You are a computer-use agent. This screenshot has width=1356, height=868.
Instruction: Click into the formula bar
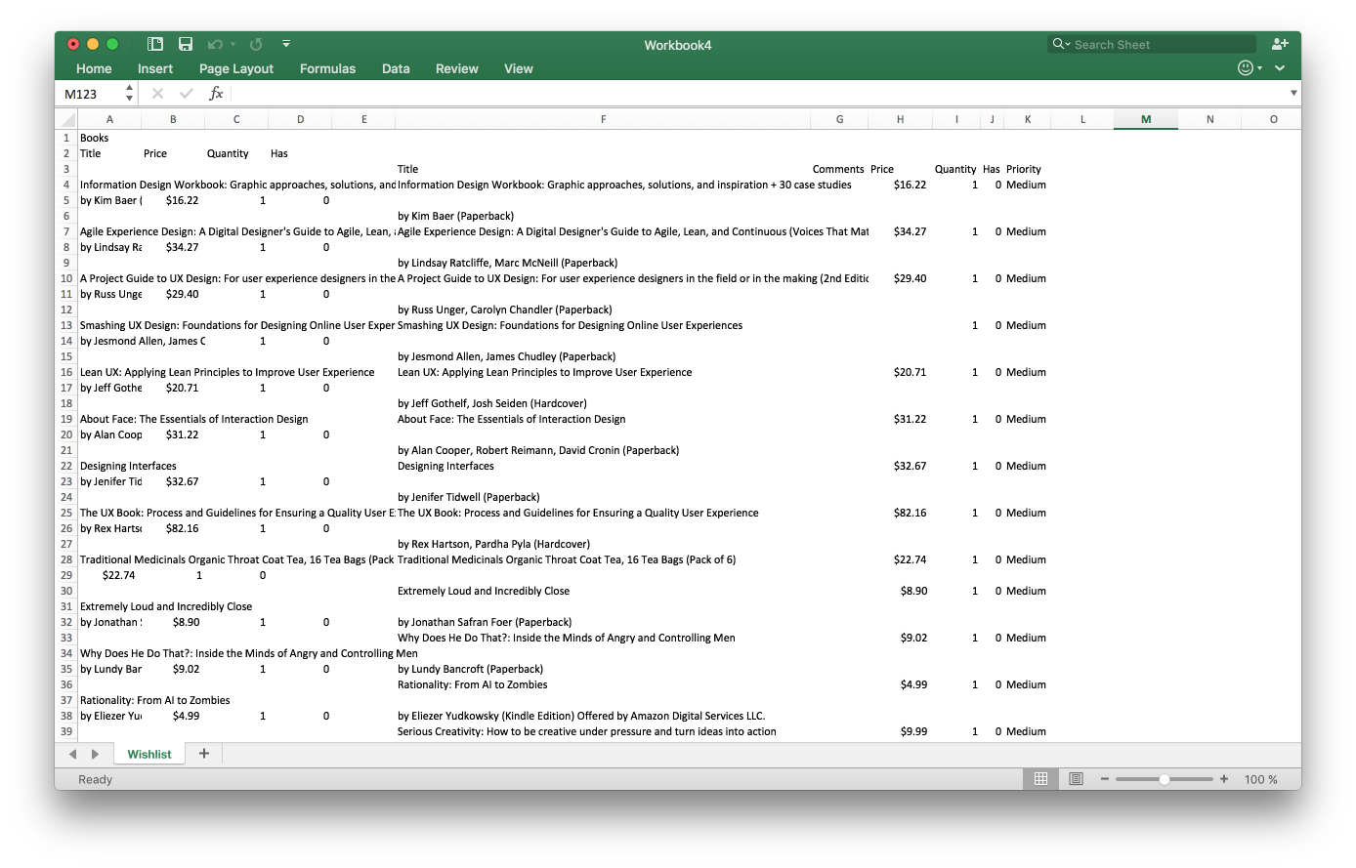(757, 94)
